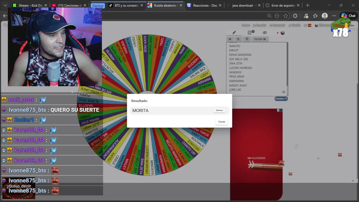This screenshot has height=202, width=359.
Task: Click Diseño in the wheel site menu
Action: 294,25
